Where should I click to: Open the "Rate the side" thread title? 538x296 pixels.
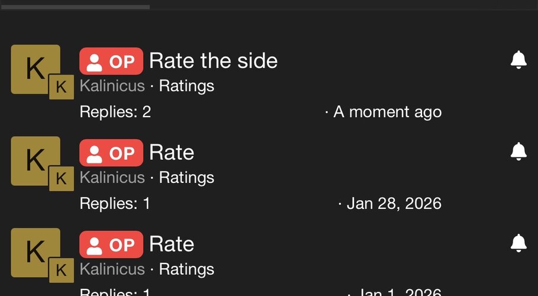click(x=213, y=60)
